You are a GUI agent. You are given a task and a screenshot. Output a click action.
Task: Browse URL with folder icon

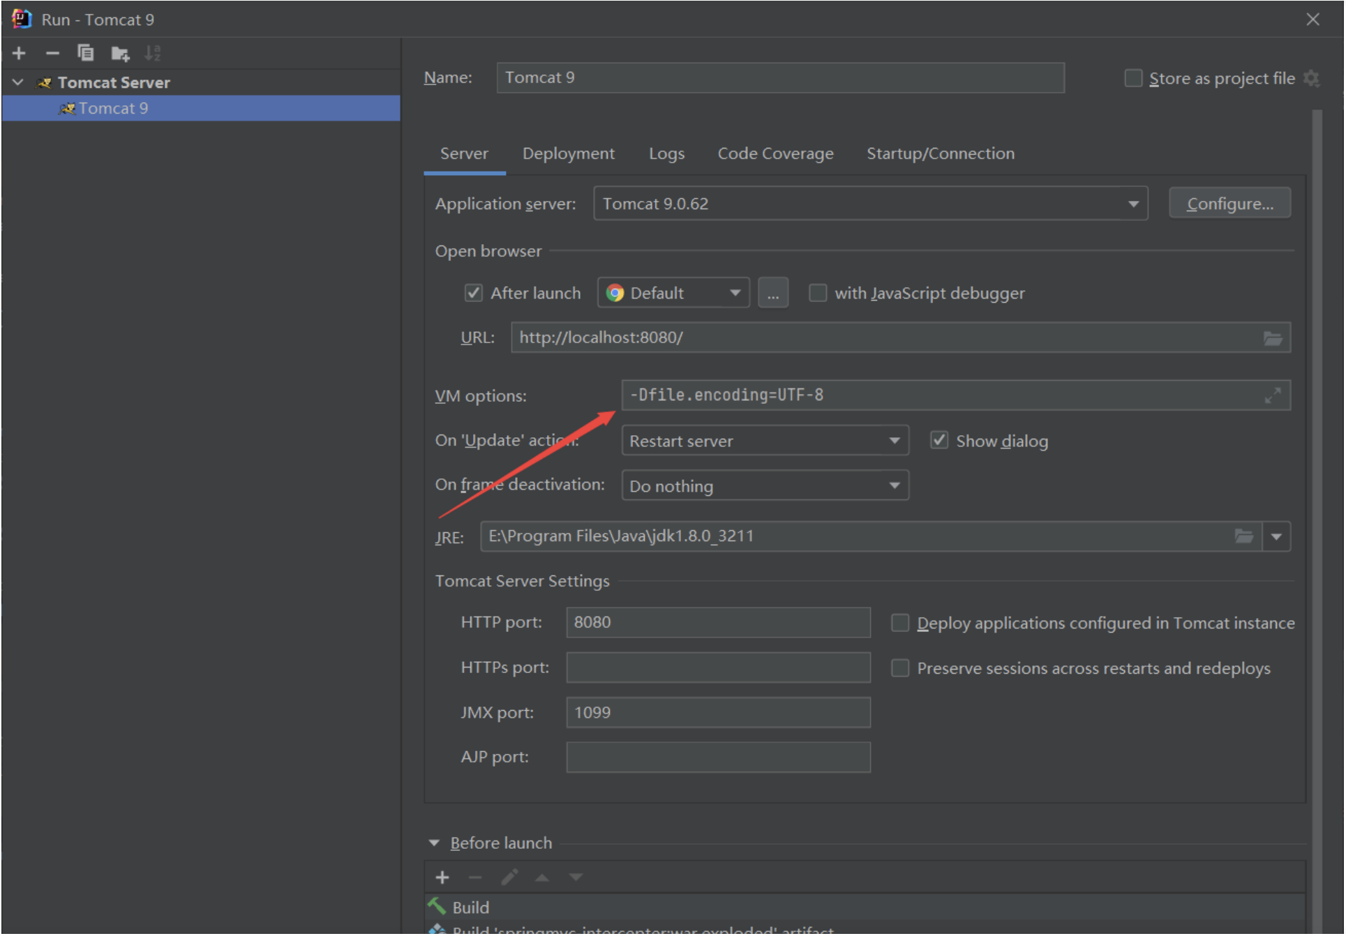coord(1272,338)
